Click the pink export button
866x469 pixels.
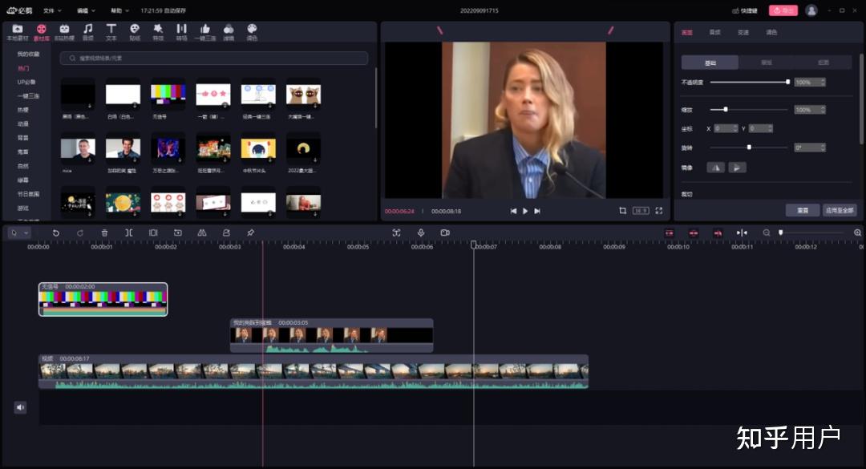click(x=783, y=10)
